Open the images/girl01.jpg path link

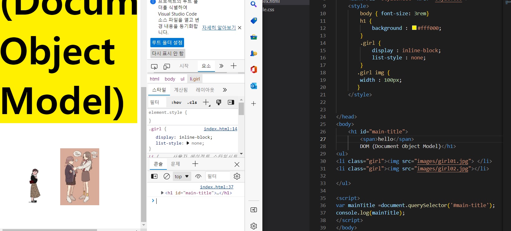click(x=443, y=161)
